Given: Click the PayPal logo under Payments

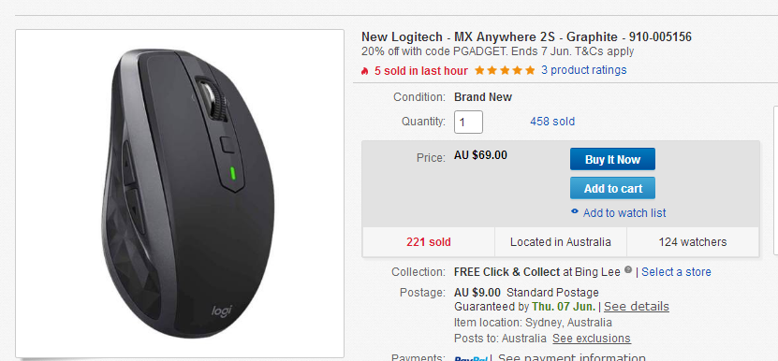Looking at the screenshot, I should point(472,358).
